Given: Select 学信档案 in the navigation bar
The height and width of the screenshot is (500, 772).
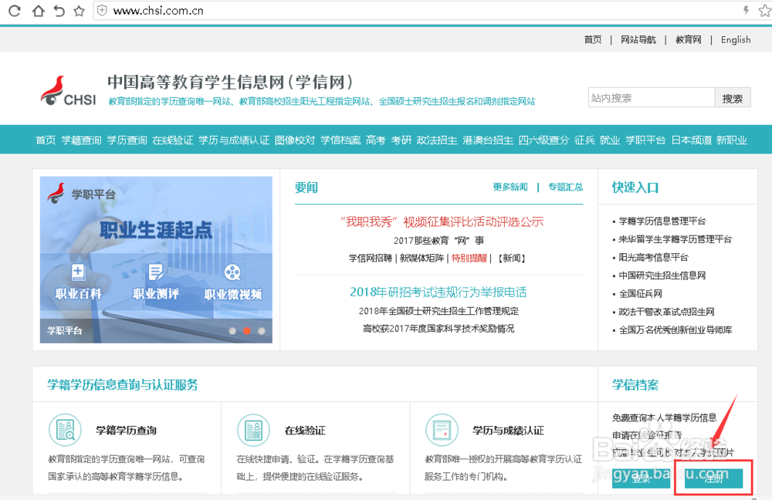Looking at the screenshot, I should coord(340,140).
